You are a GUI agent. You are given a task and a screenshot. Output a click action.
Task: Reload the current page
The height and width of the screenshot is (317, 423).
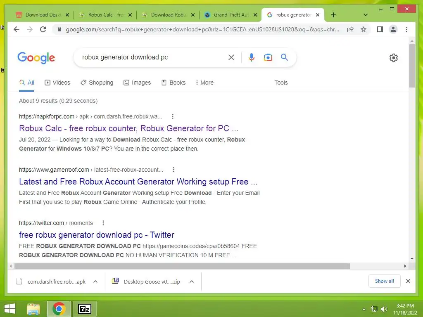pyautogui.click(x=43, y=29)
